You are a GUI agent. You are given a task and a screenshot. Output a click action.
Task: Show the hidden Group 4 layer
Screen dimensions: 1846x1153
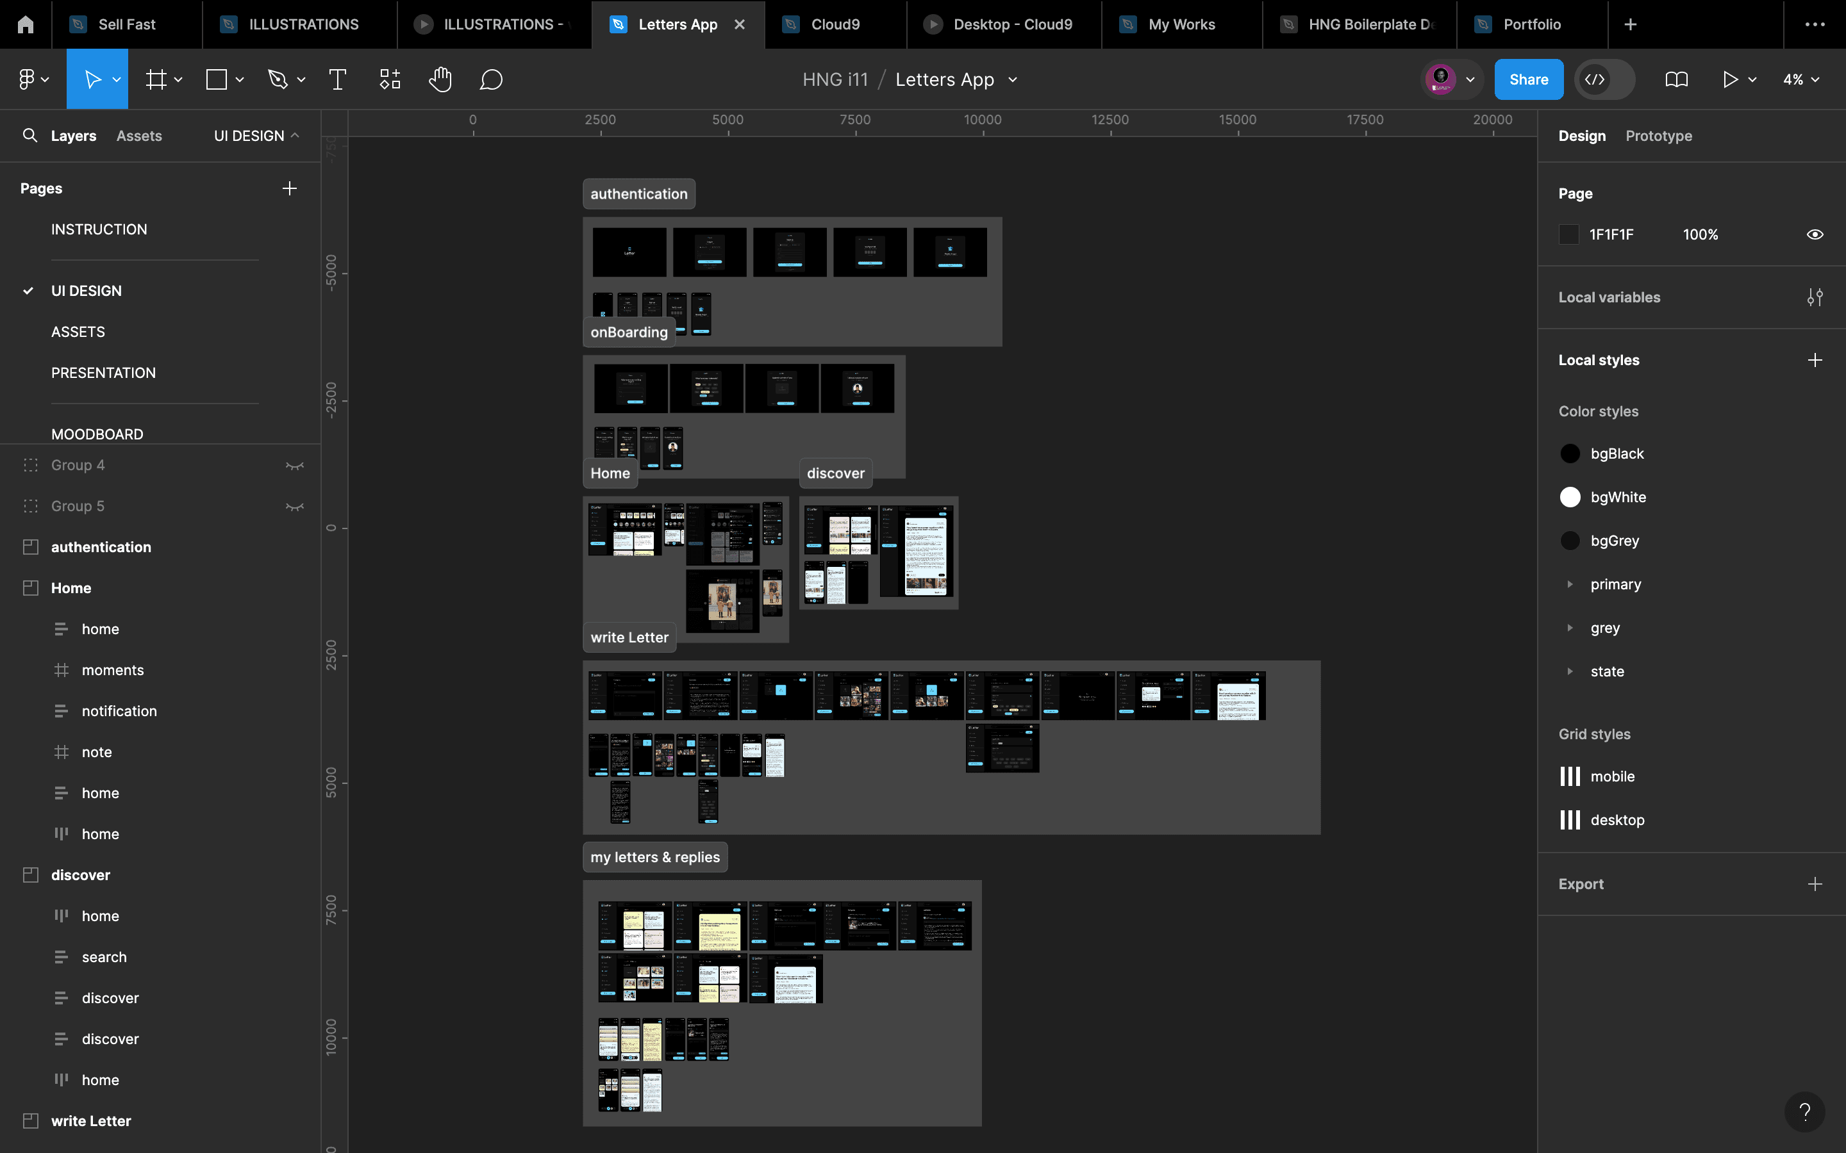294,465
